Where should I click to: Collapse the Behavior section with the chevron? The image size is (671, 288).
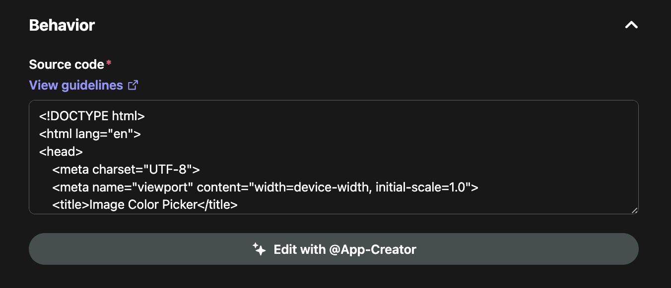pyautogui.click(x=631, y=25)
